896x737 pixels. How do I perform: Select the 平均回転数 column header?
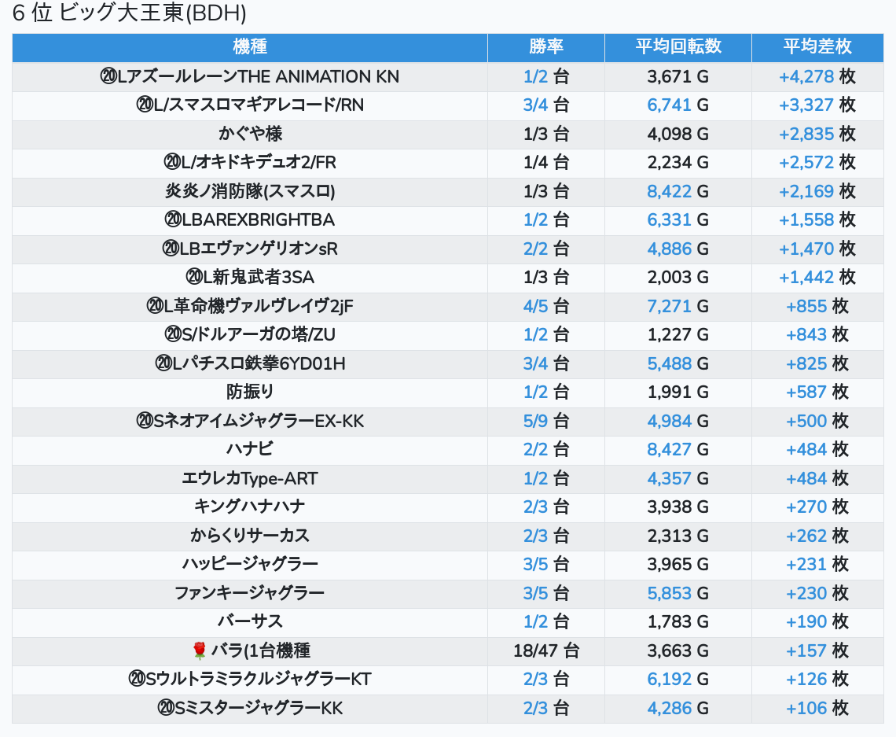[678, 46]
